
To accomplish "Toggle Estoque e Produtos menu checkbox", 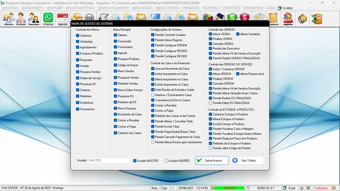I will pyautogui.click(x=77, y=53).
